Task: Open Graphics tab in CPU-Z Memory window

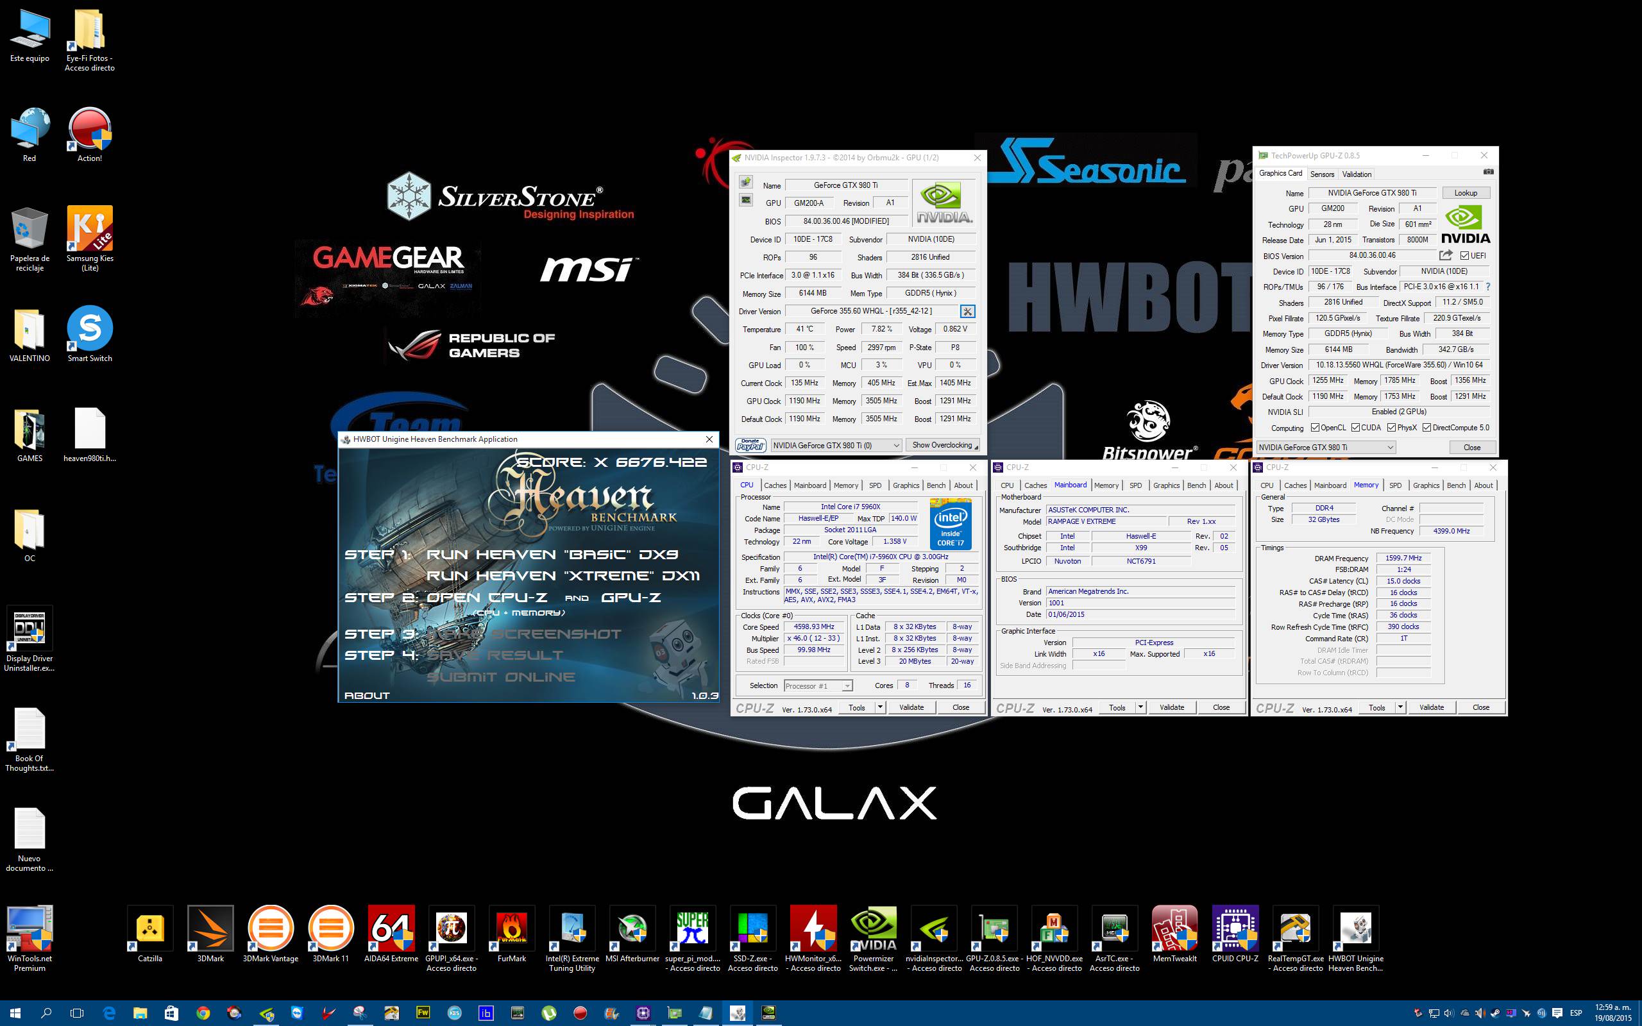Action: [x=1426, y=485]
